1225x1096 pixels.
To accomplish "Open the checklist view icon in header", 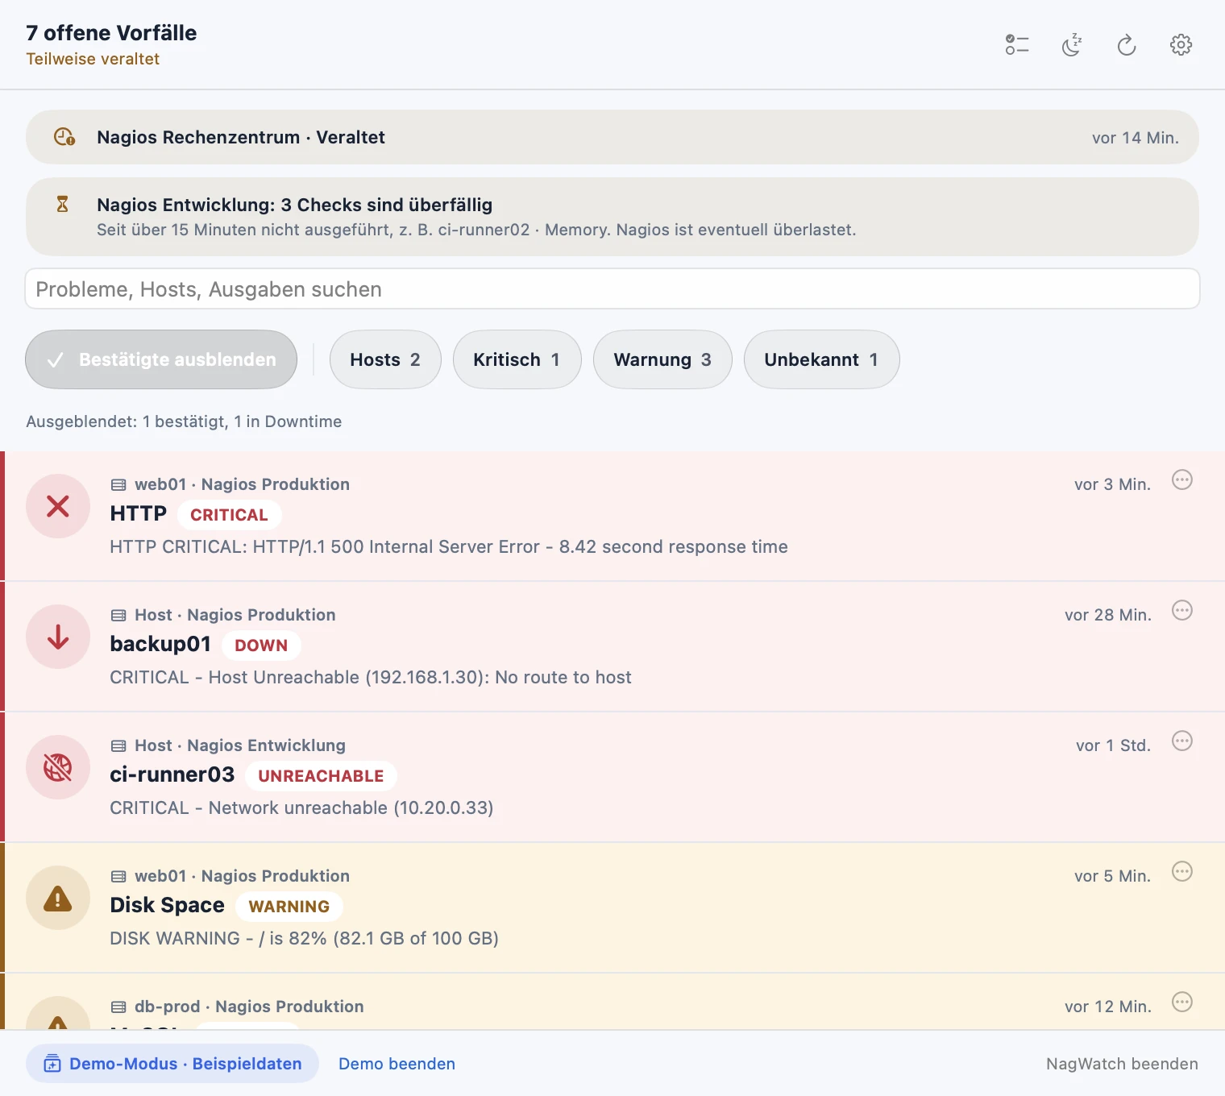I will click(1017, 45).
